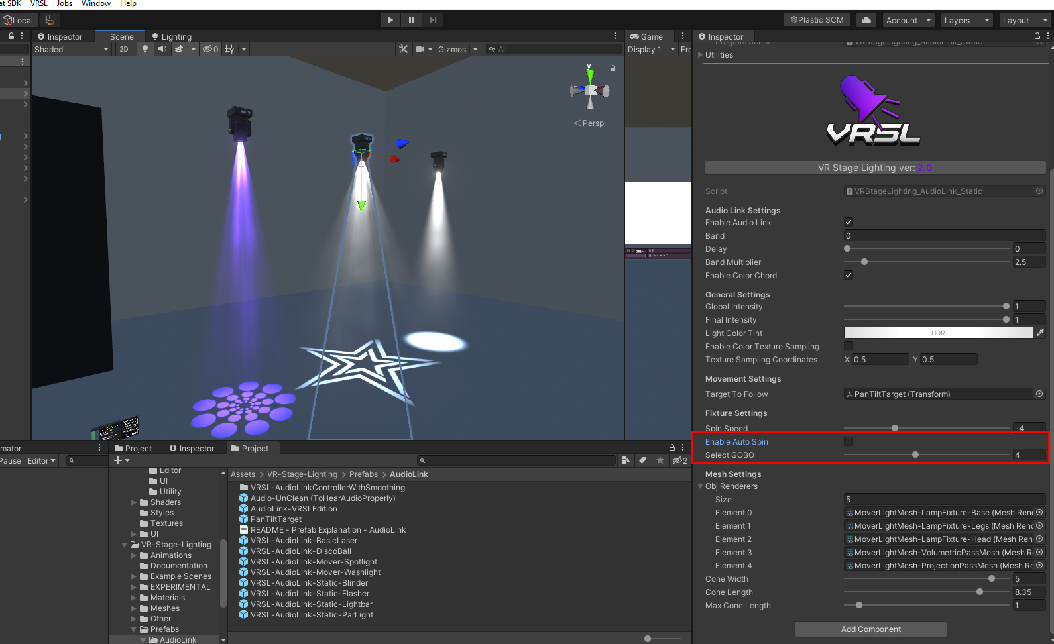
Task: Toggle the Persp projection label
Action: pyautogui.click(x=589, y=123)
